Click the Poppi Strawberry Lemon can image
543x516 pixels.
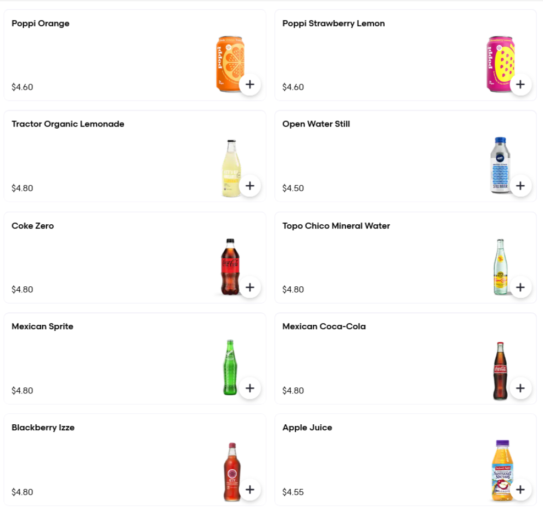coord(500,64)
